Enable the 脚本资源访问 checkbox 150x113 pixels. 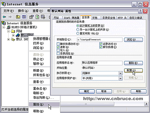tap(58, 44)
